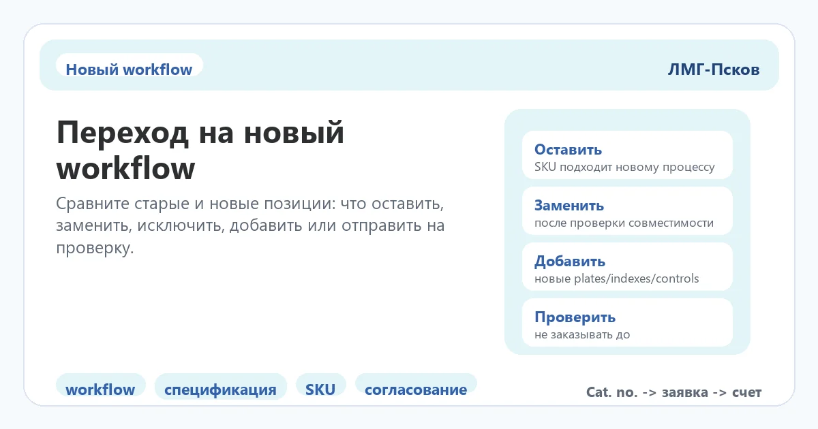Click the heading 'Переход на новый workflow'
The image size is (818, 429).
point(200,150)
